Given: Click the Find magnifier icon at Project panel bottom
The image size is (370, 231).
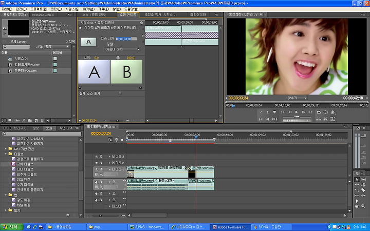Looking at the screenshot, I should pyautogui.click(x=24, y=120).
